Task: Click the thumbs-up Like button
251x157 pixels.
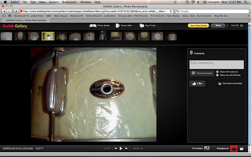Action: tap(197, 84)
